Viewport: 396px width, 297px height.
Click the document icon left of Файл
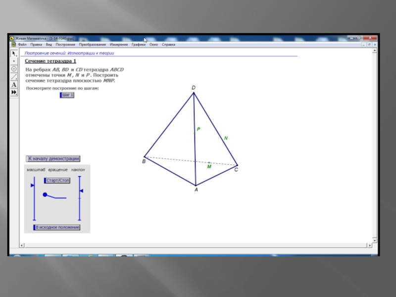pyautogui.click(x=13, y=45)
